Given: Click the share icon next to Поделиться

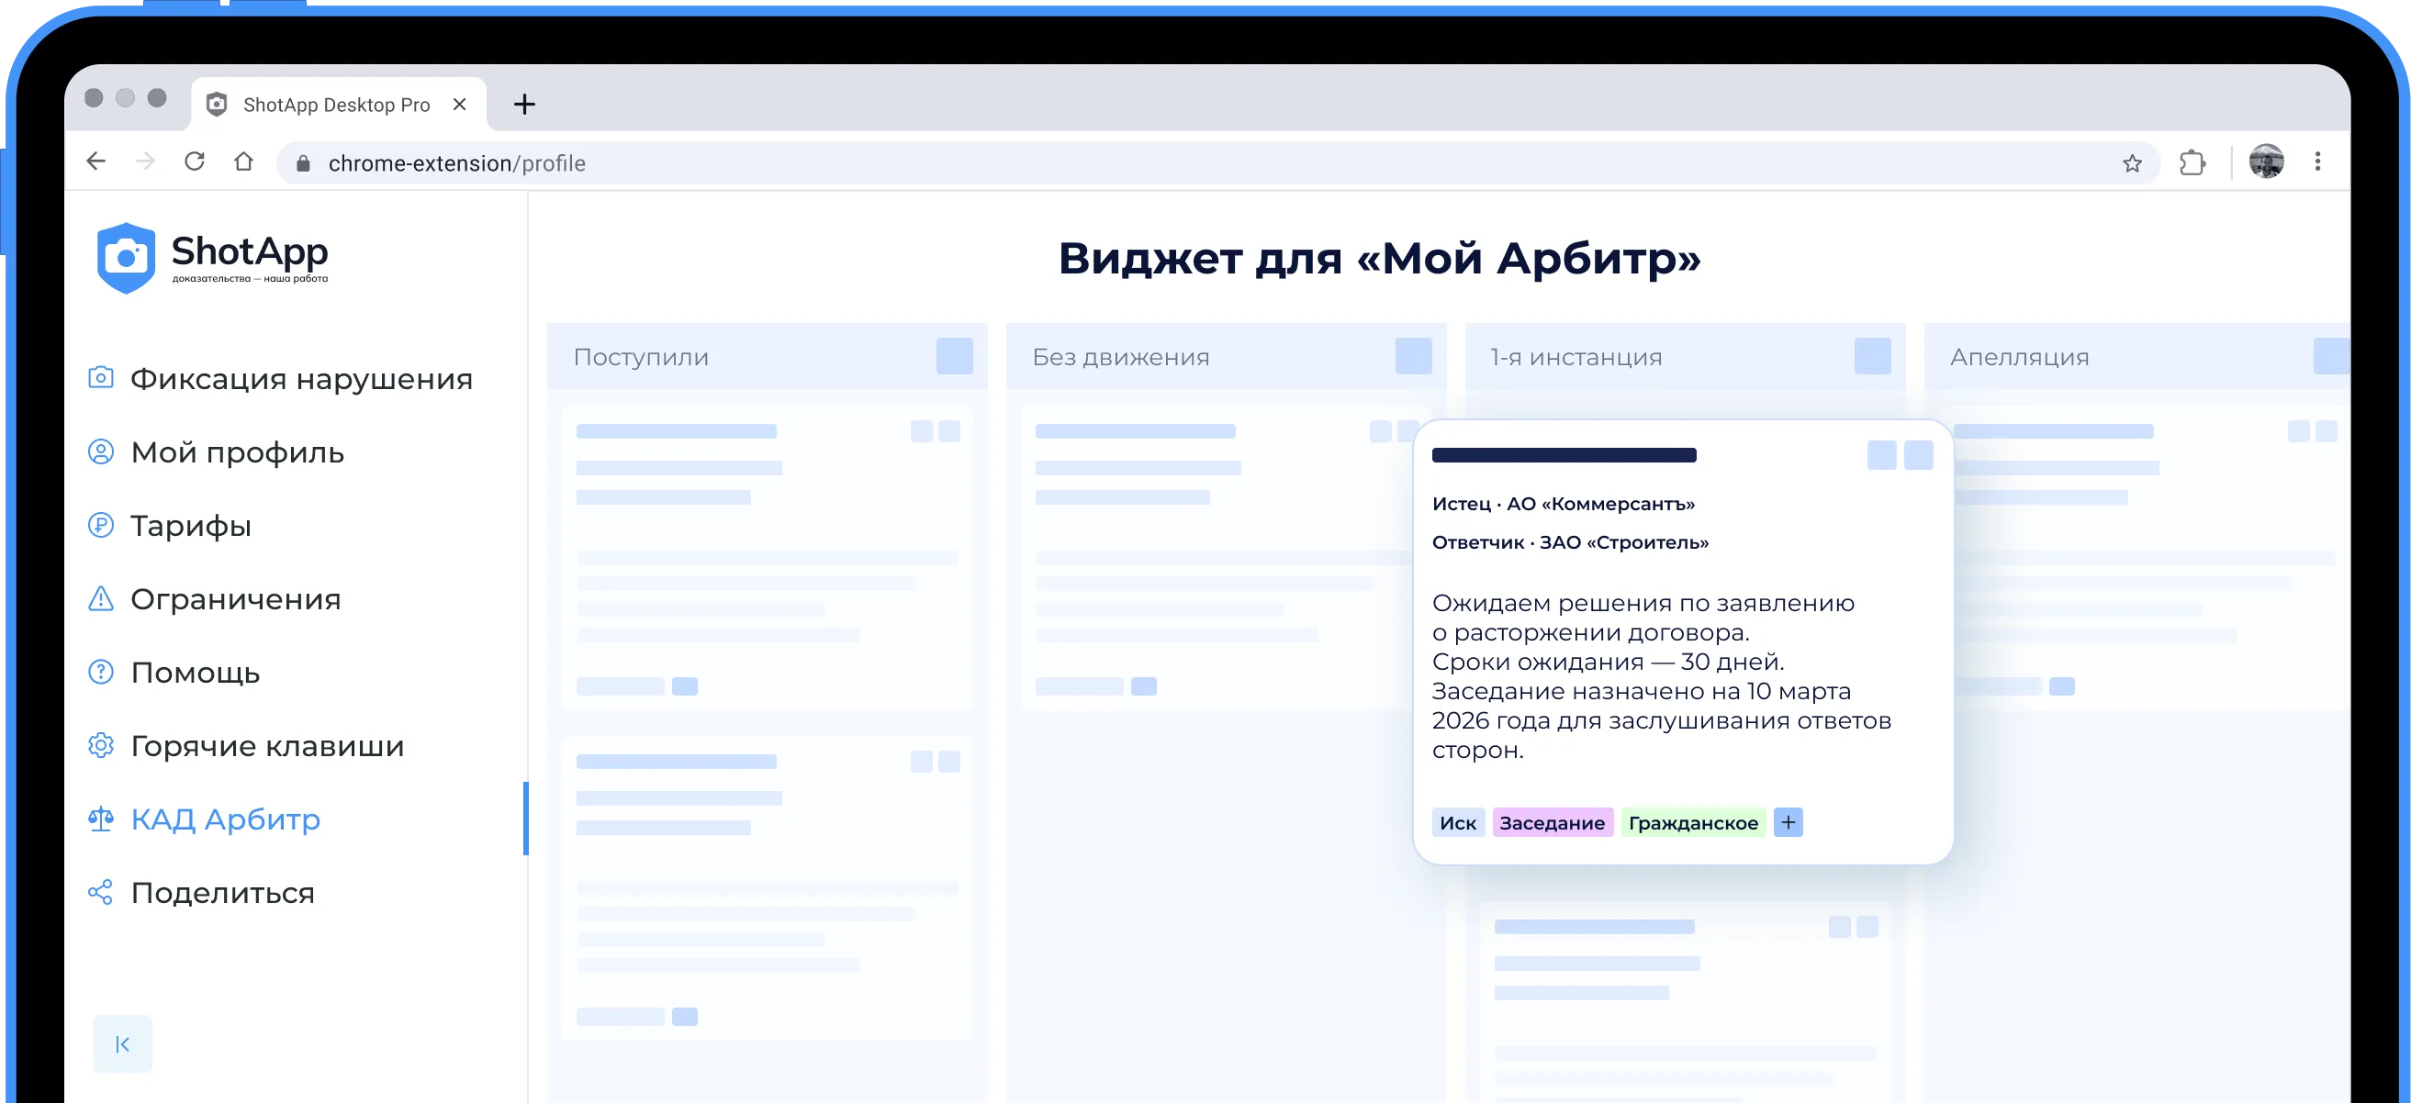Looking at the screenshot, I should coord(100,893).
